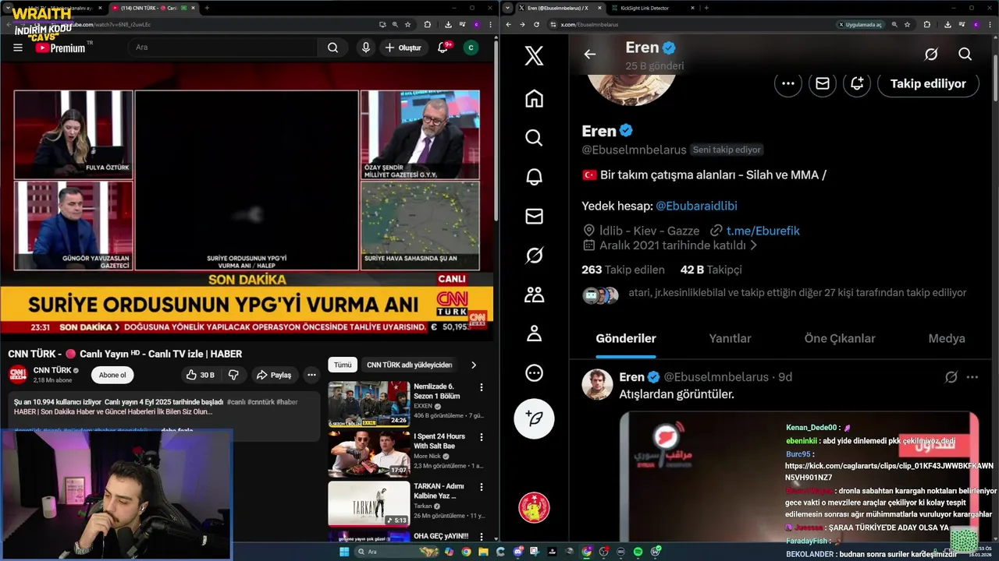The image size is (999, 561).
Task: Click Paylaş share button
Action: click(x=274, y=375)
